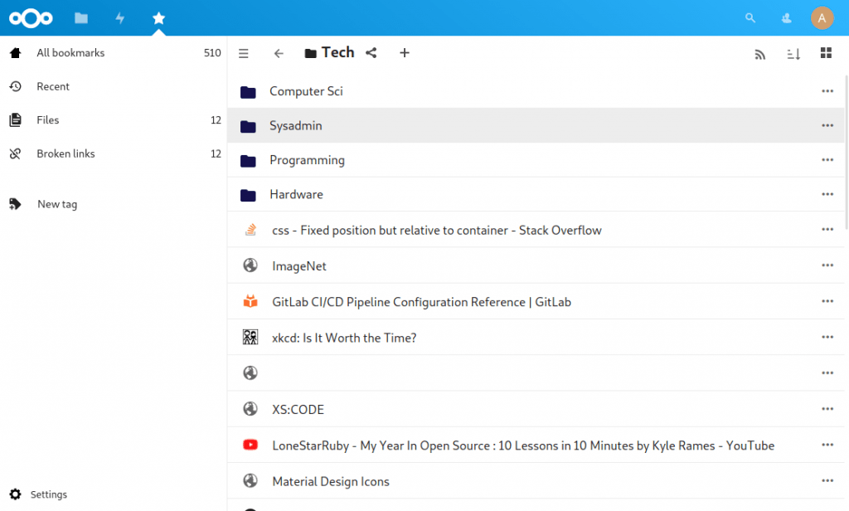Click the Nextcloud logo

coord(31,17)
